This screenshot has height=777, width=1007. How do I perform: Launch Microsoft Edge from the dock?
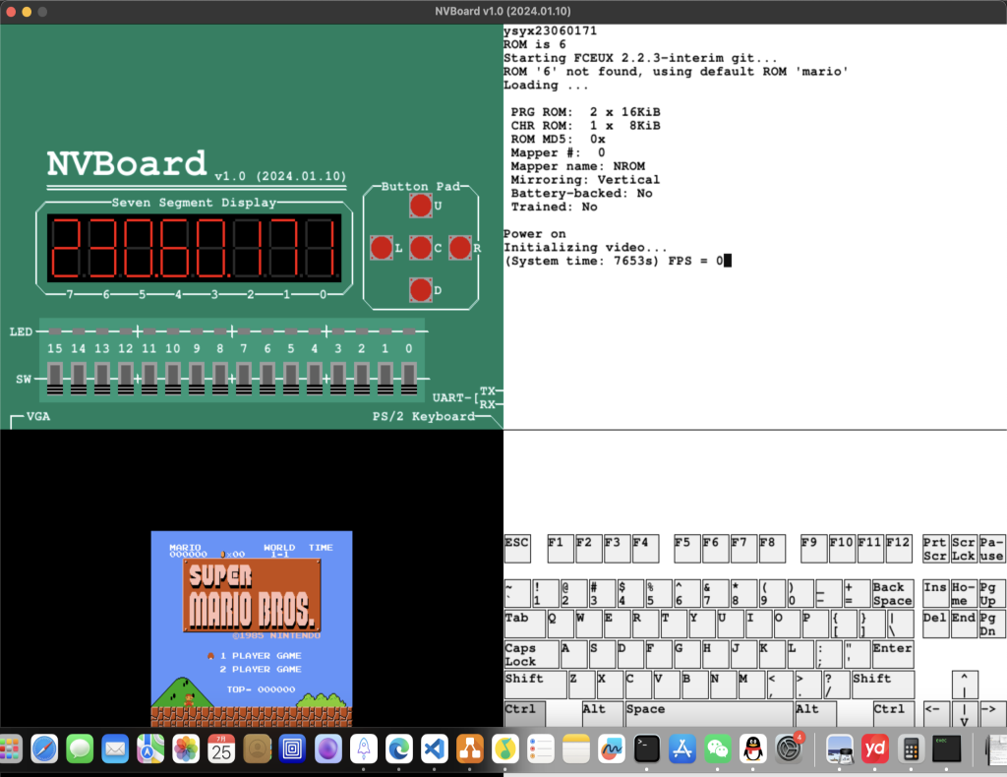(x=399, y=748)
